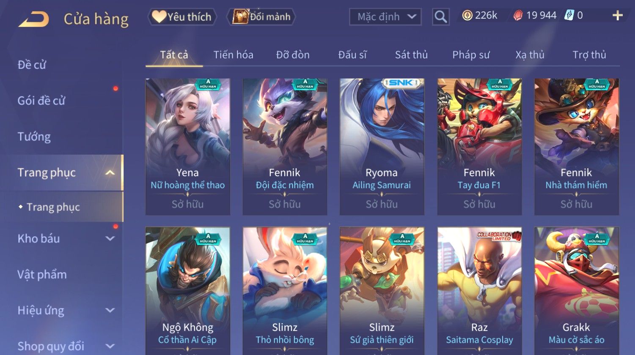Viewport: 635px width, 355px height.
Task: Click the blue voucher icon showing 0
Action: click(569, 16)
